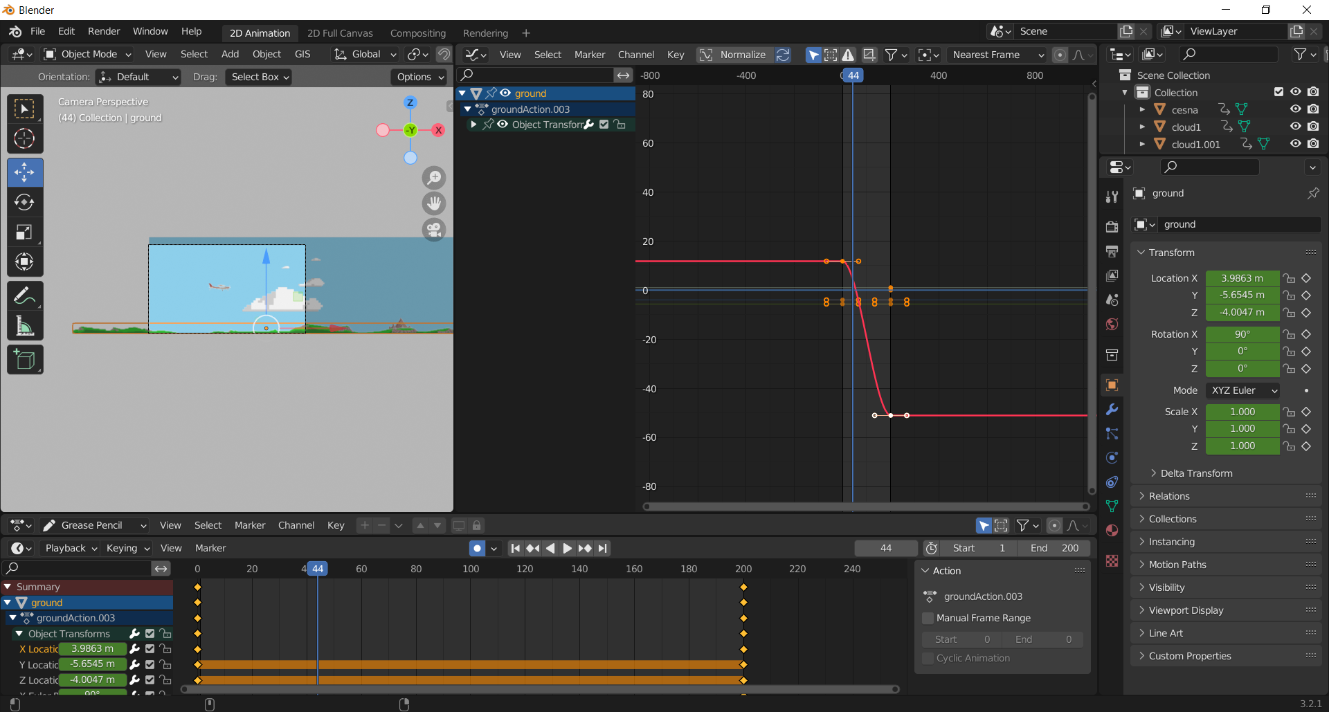The image size is (1329, 712).
Task: Select the Rotate tool
Action: (25, 202)
